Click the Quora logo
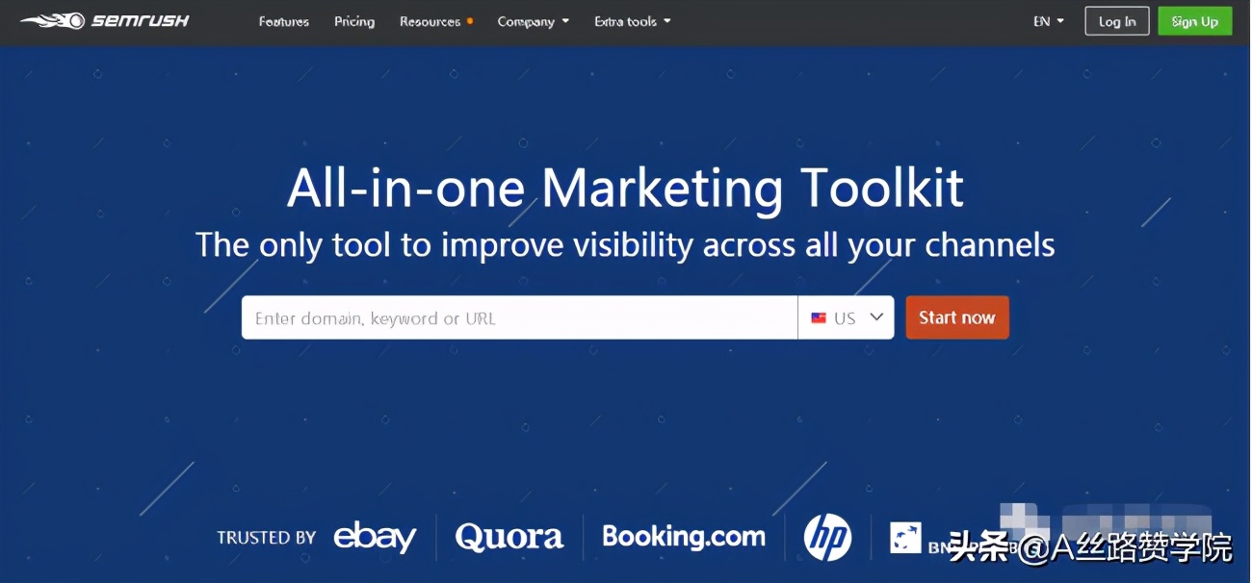The image size is (1252, 583). coord(509,537)
